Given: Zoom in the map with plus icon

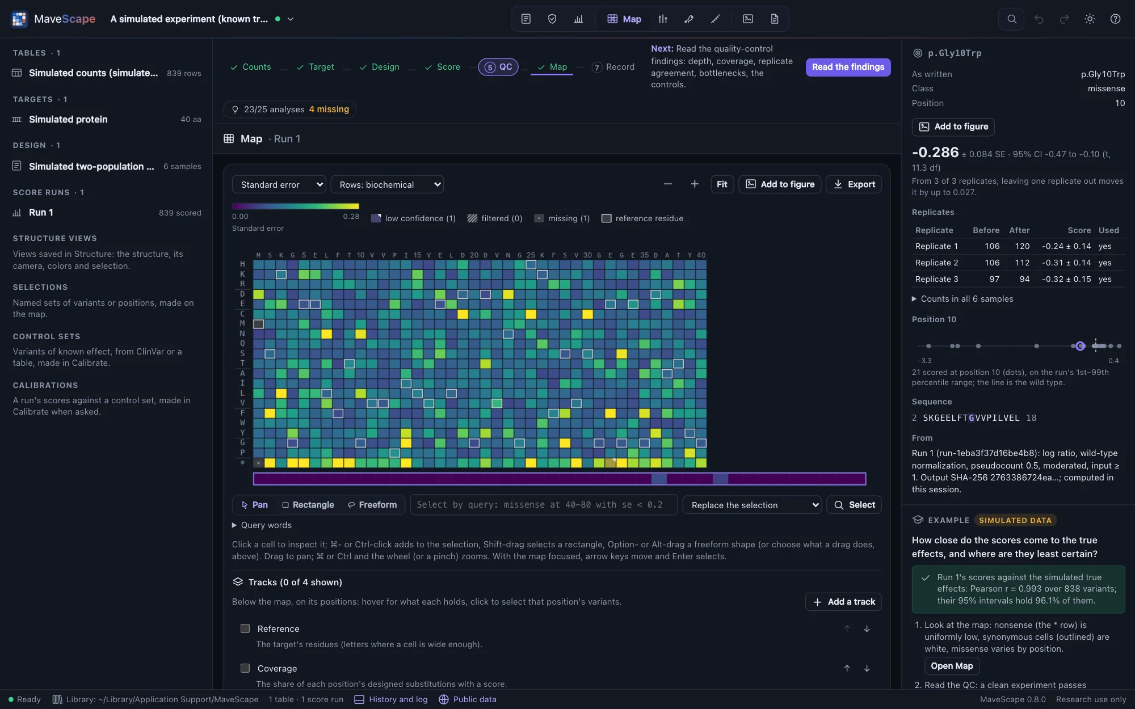Looking at the screenshot, I should [x=695, y=184].
